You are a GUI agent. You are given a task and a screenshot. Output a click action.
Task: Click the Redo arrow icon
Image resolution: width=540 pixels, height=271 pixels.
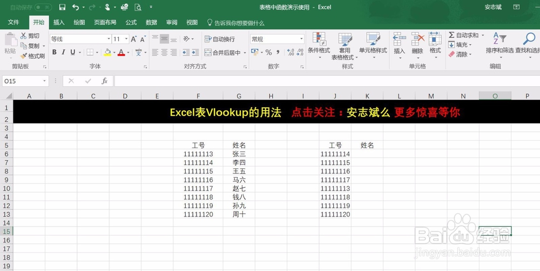[92, 7]
